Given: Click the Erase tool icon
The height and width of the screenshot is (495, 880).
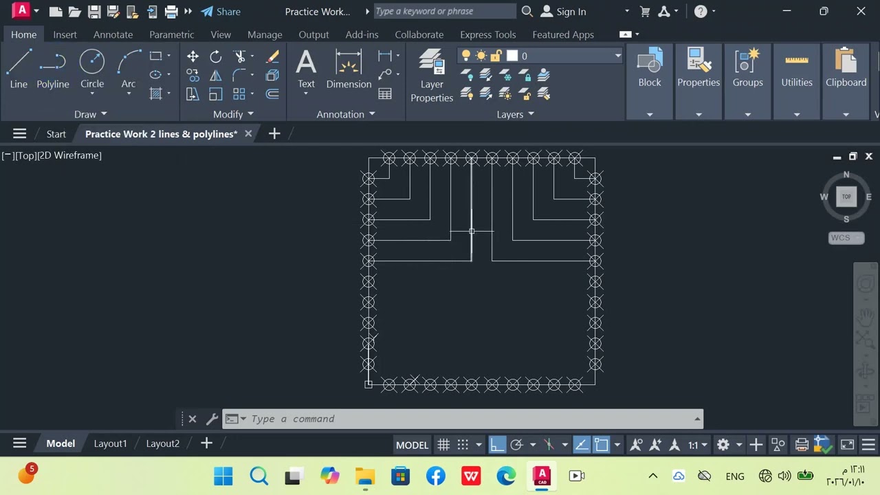Looking at the screenshot, I should [272, 56].
